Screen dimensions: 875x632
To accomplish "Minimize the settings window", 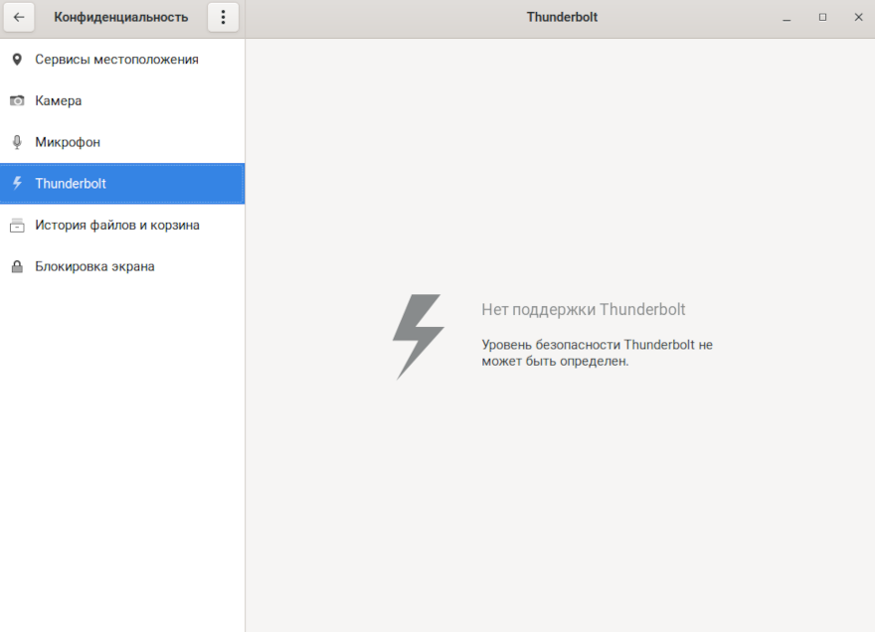I will (x=787, y=17).
